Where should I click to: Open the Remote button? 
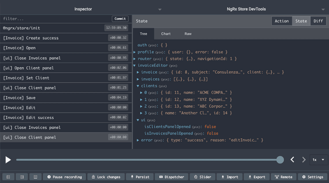click(283, 177)
